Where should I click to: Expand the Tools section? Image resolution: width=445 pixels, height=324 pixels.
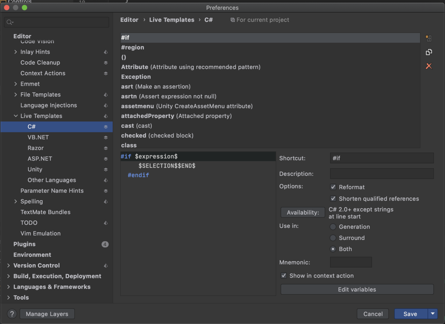pos(9,298)
